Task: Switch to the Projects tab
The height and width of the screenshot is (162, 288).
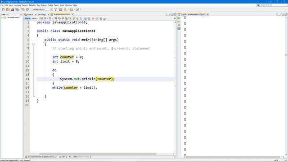Action: pos(30,14)
